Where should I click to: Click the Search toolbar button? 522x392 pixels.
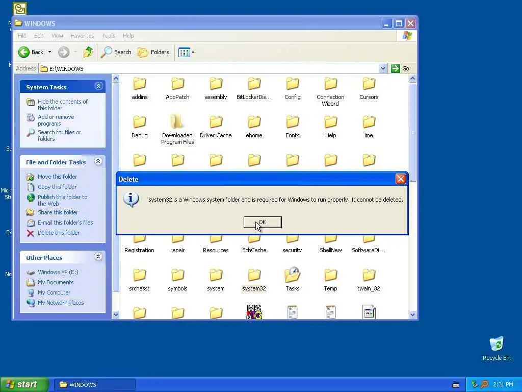click(116, 52)
